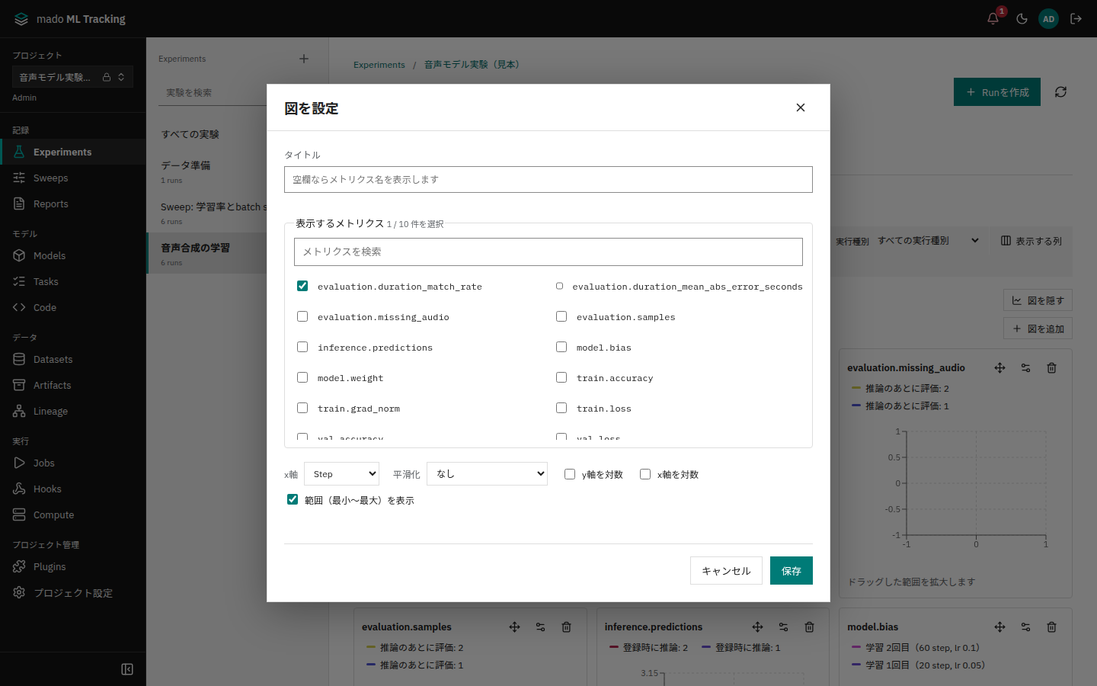Open settings of evaluation.missing_audio chart
Screen dimensions: 1097x686
pos(1026,368)
